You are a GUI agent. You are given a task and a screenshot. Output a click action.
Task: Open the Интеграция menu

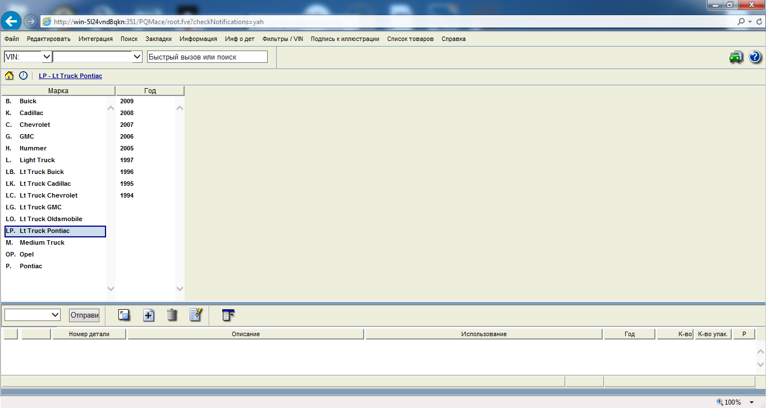[x=95, y=39]
